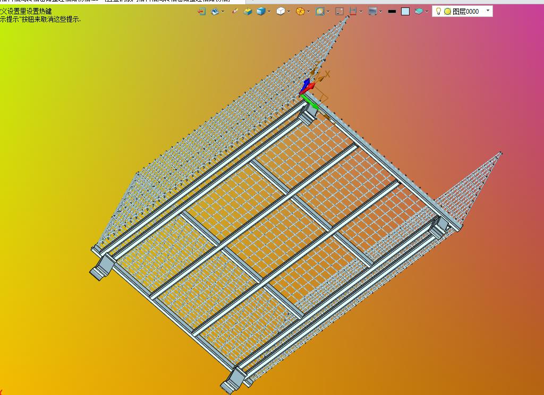544x395 pixels.
Task: Click the document tab at the top
Action: [x=123, y=2]
